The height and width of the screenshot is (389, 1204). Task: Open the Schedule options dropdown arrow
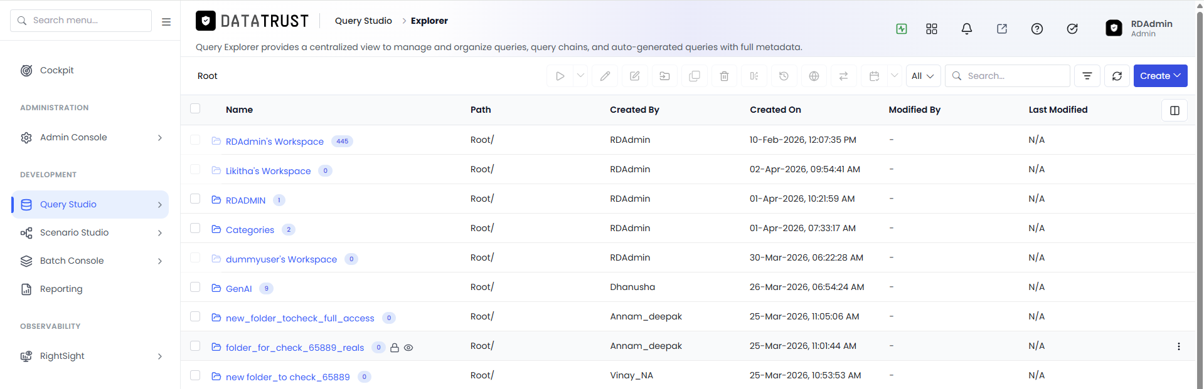pos(894,76)
